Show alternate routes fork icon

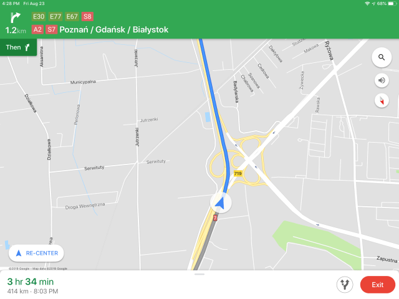tap(345, 285)
